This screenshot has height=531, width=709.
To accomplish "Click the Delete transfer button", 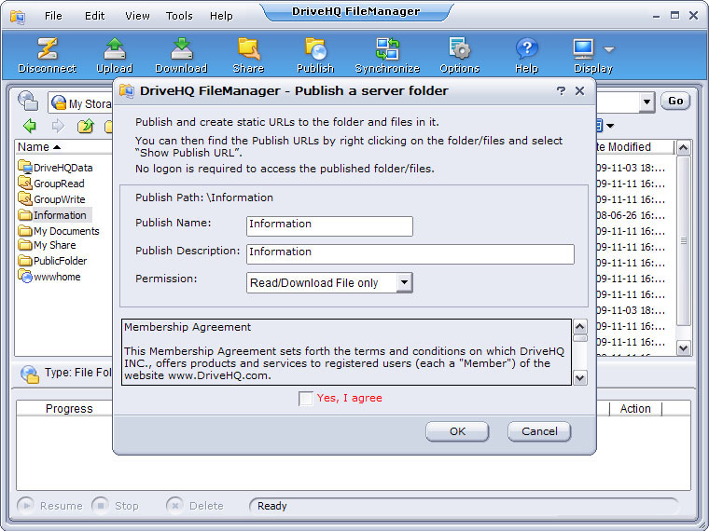I will (195, 505).
